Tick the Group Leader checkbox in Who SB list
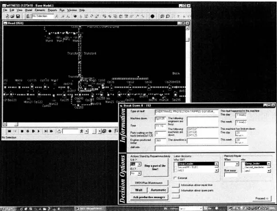Viewport: 277px width, 211px height. pos(176,164)
